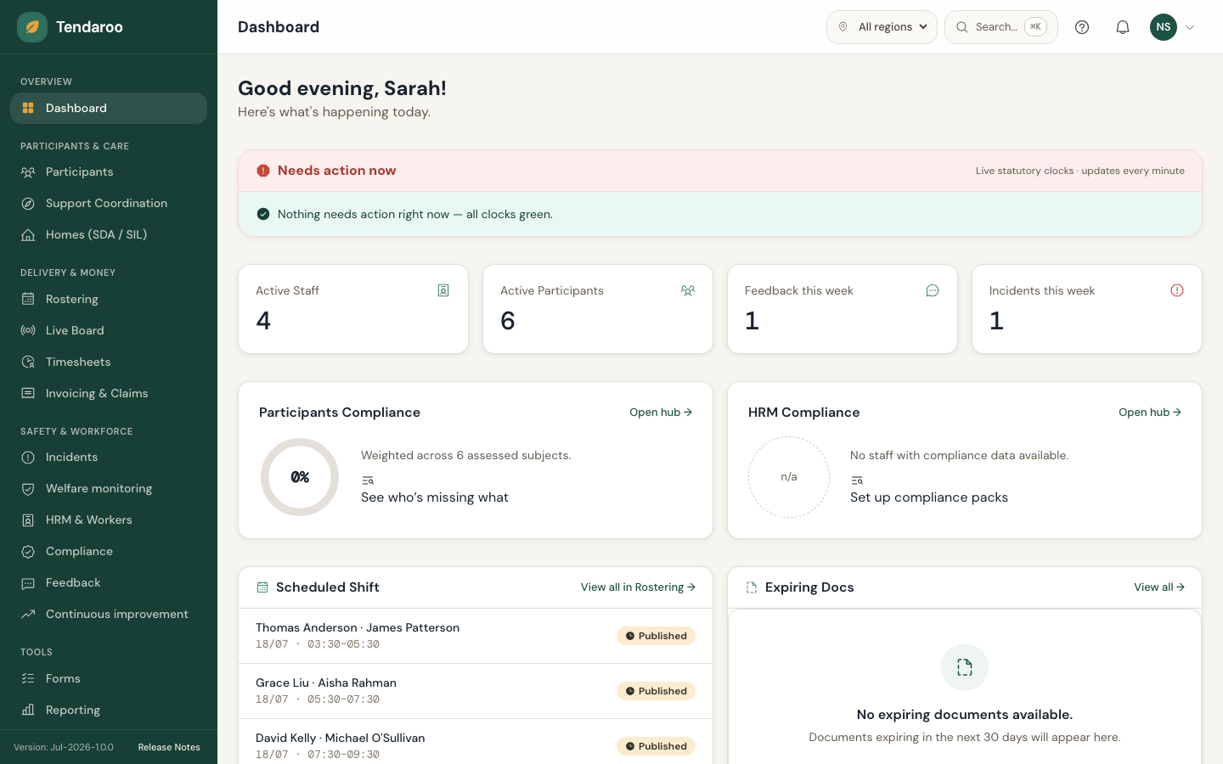Click the Forms checklist icon

tap(28, 678)
